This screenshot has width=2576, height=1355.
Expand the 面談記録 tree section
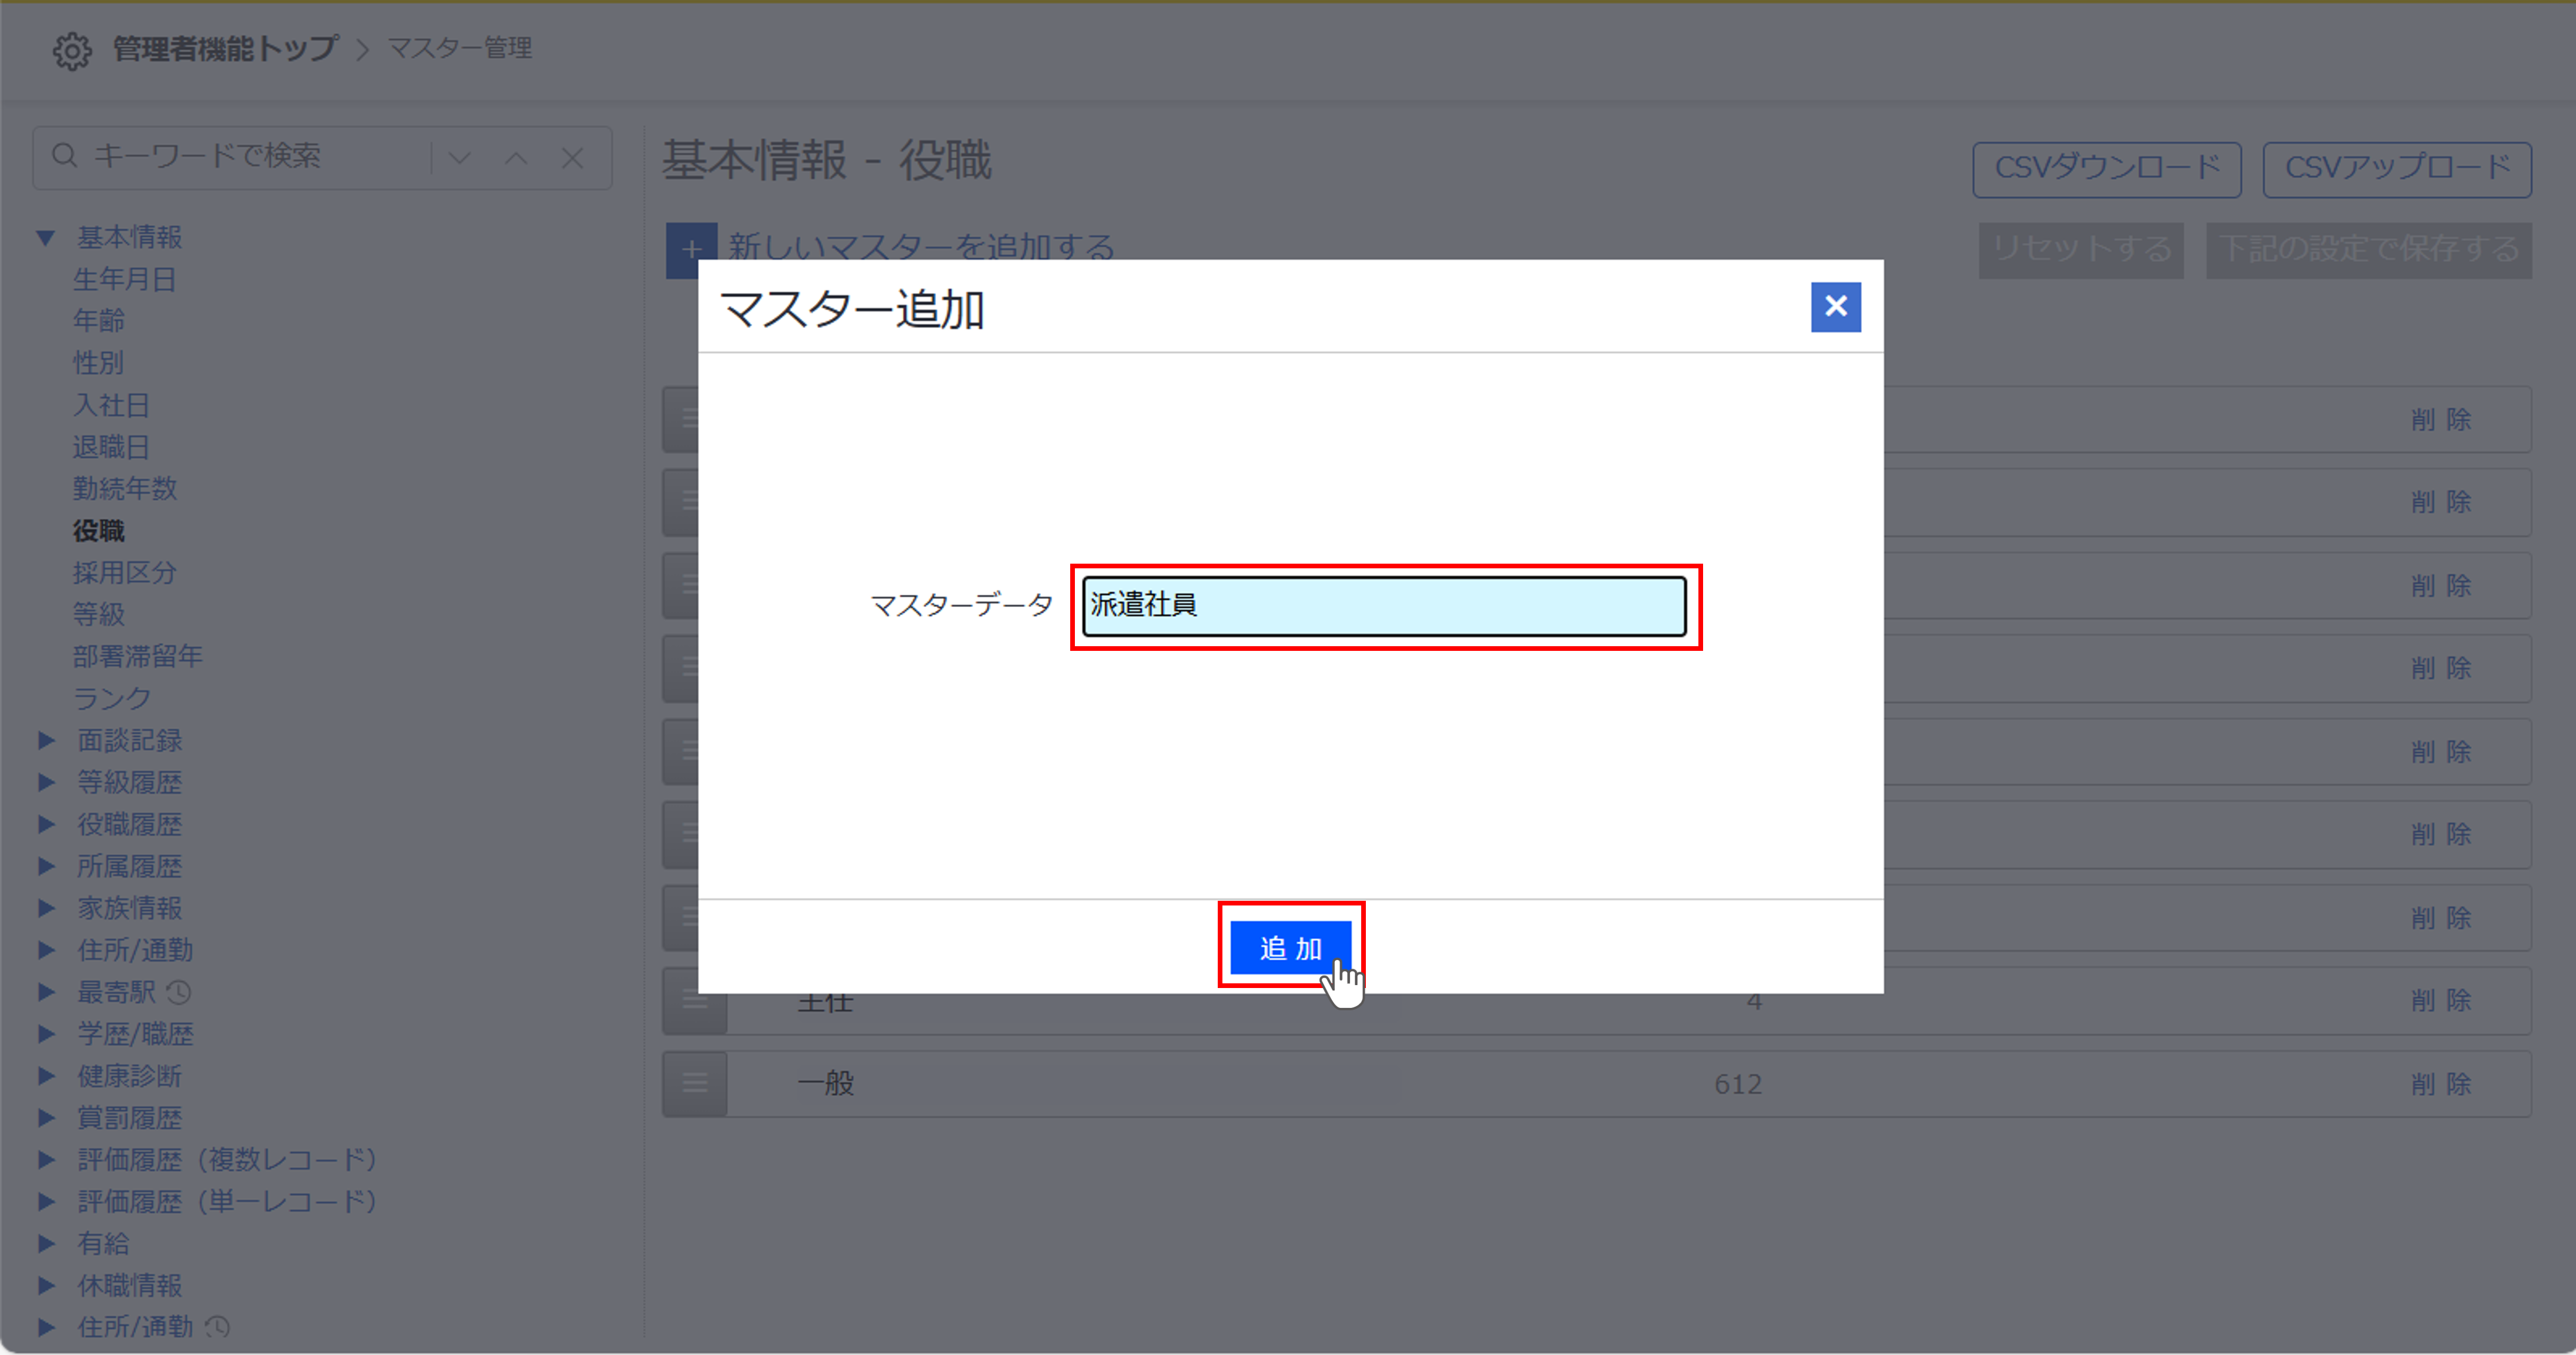46,740
